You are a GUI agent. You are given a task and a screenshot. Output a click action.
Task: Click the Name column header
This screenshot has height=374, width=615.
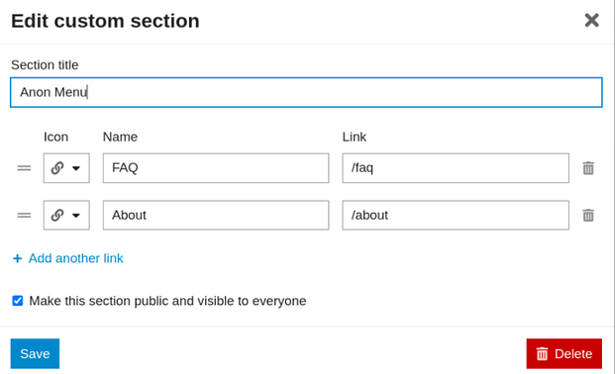120,137
